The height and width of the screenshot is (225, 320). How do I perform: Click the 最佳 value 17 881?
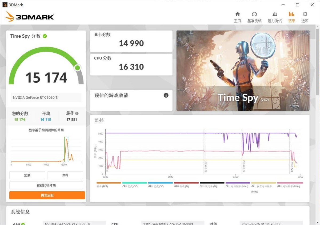tap(72, 119)
